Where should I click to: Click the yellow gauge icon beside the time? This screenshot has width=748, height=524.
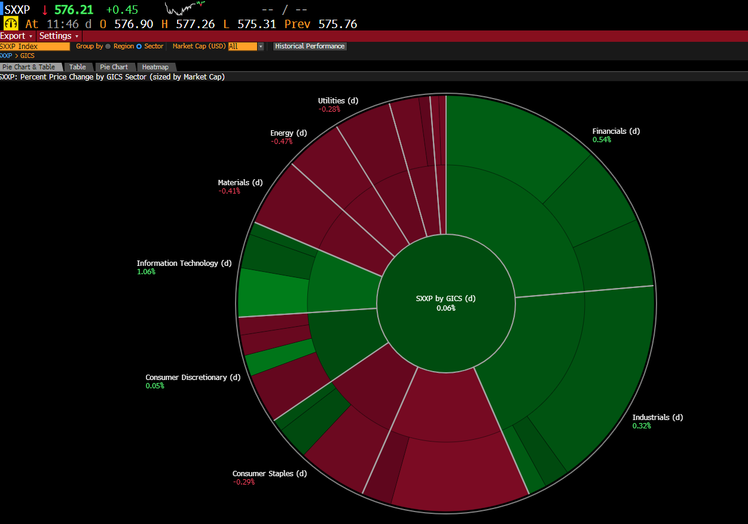coord(11,24)
